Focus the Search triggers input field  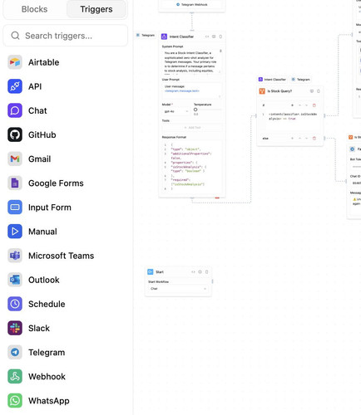[x=66, y=36]
